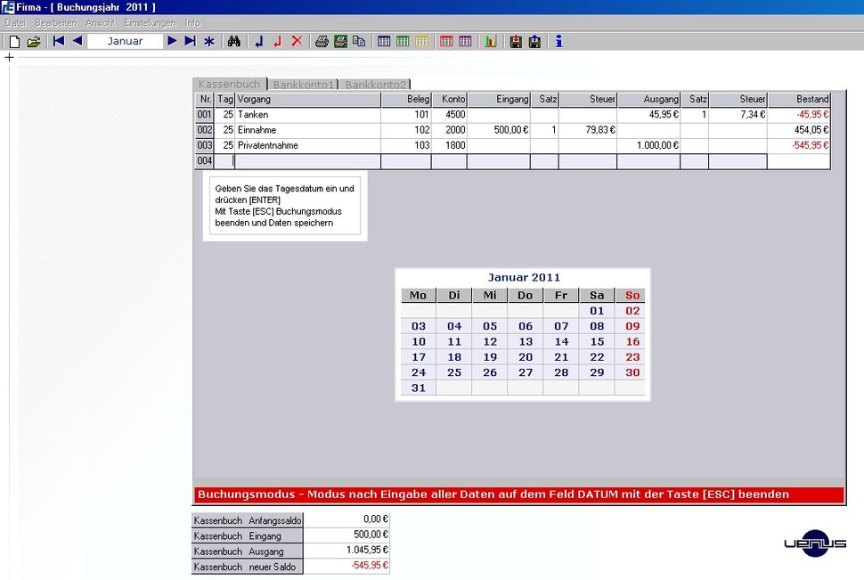Click the purple table icon
Screen dimensions: 864x580
coord(465,41)
